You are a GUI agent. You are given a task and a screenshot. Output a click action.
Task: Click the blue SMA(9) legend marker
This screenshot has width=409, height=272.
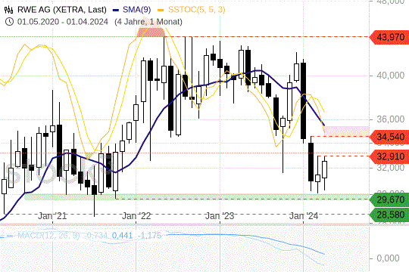(x=116, y=10)
